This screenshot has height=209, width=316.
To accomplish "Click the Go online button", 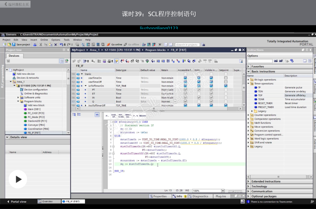I will pyautogui.click(x=114, y=44).
